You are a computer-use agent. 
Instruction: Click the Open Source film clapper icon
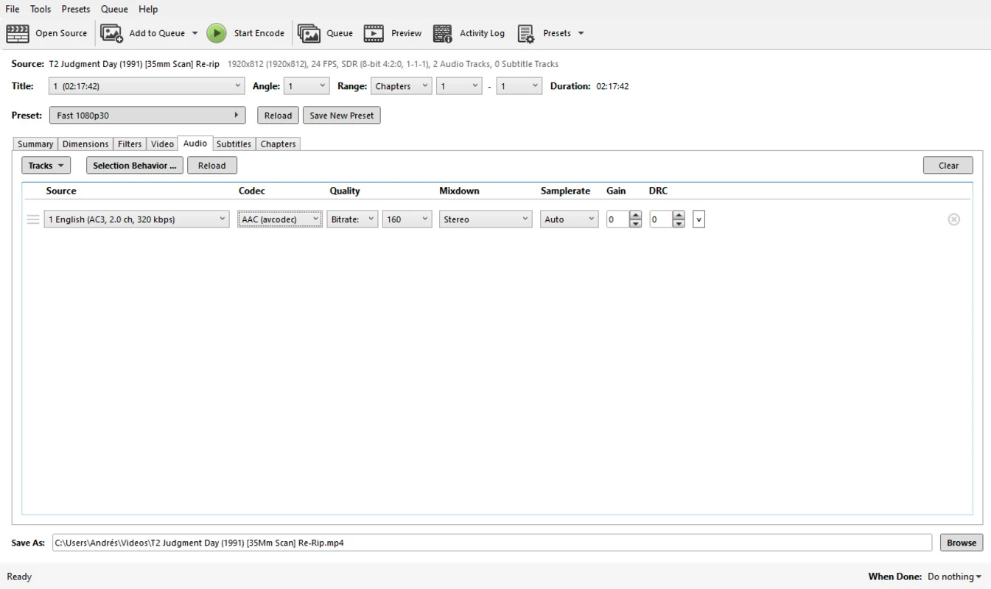[x=18, y=33]
